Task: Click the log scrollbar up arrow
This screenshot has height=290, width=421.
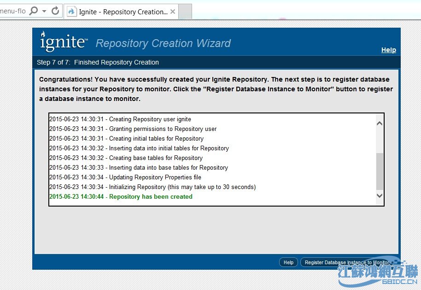Action: click(380, 124)
